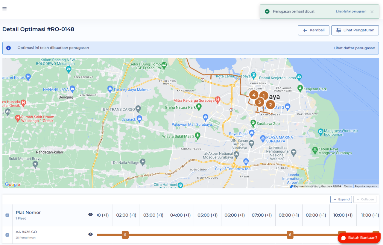Click the sliders icon on Lihat Pengaturan
Image resolution: width=383 pixels, height=245 pixels.
pyautogui.click(x=338, y=30)
